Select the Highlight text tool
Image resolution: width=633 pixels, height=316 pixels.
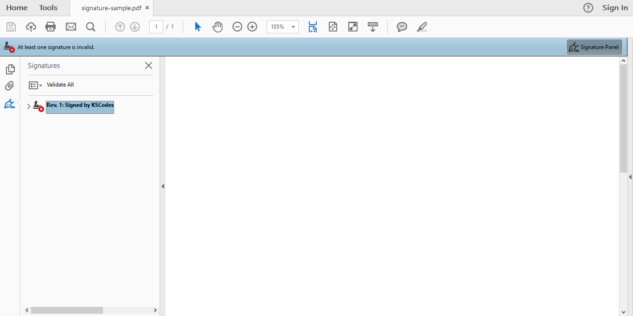pos(422,27)
